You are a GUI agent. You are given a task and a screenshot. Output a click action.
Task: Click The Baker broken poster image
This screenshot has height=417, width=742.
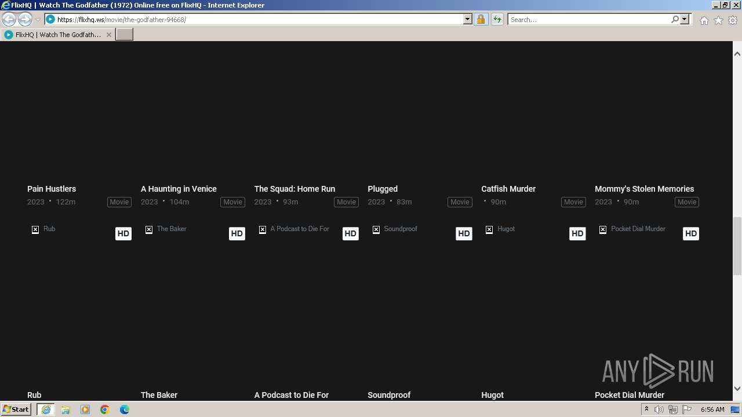point(149,230)
